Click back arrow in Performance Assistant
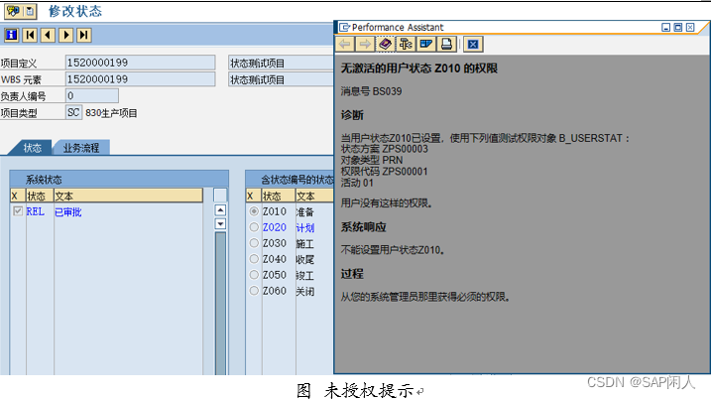The height and width of the screenshot is (399, 711). click(x=345, y=44)
